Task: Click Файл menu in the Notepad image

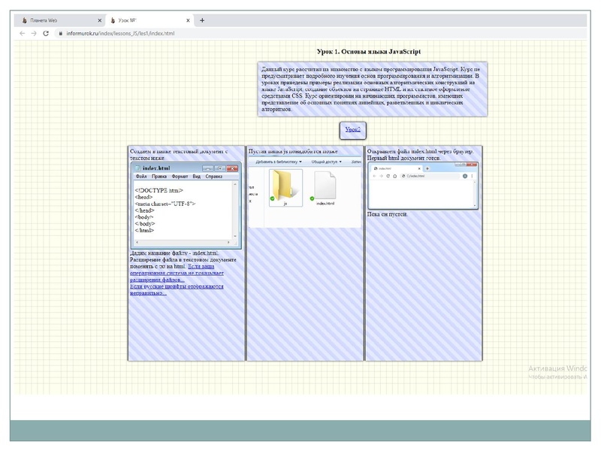Action: [x=140, y=176]
